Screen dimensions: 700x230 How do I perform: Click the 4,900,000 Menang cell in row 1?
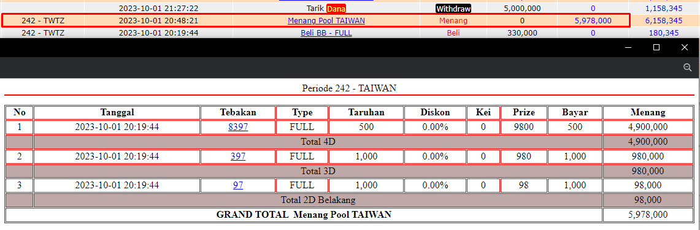pos(648,127)
